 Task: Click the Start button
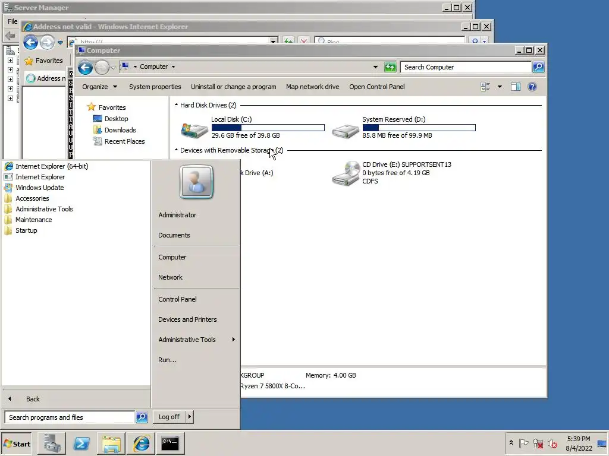[x=17, y=444]
